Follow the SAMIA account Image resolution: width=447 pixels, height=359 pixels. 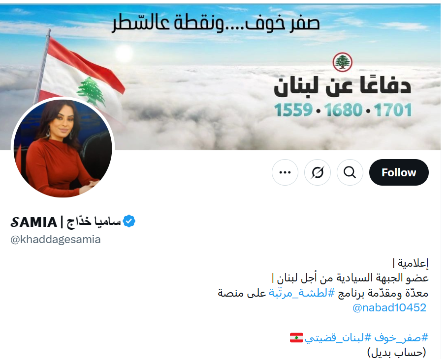(399, 172)
